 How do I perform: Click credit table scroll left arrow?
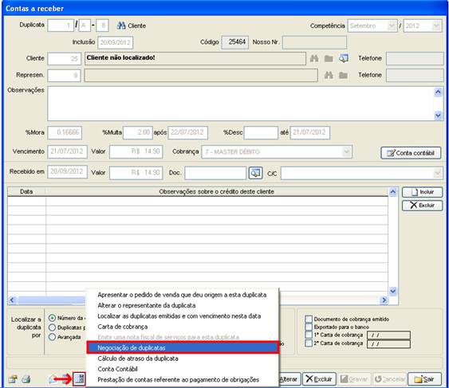[12, 300]
